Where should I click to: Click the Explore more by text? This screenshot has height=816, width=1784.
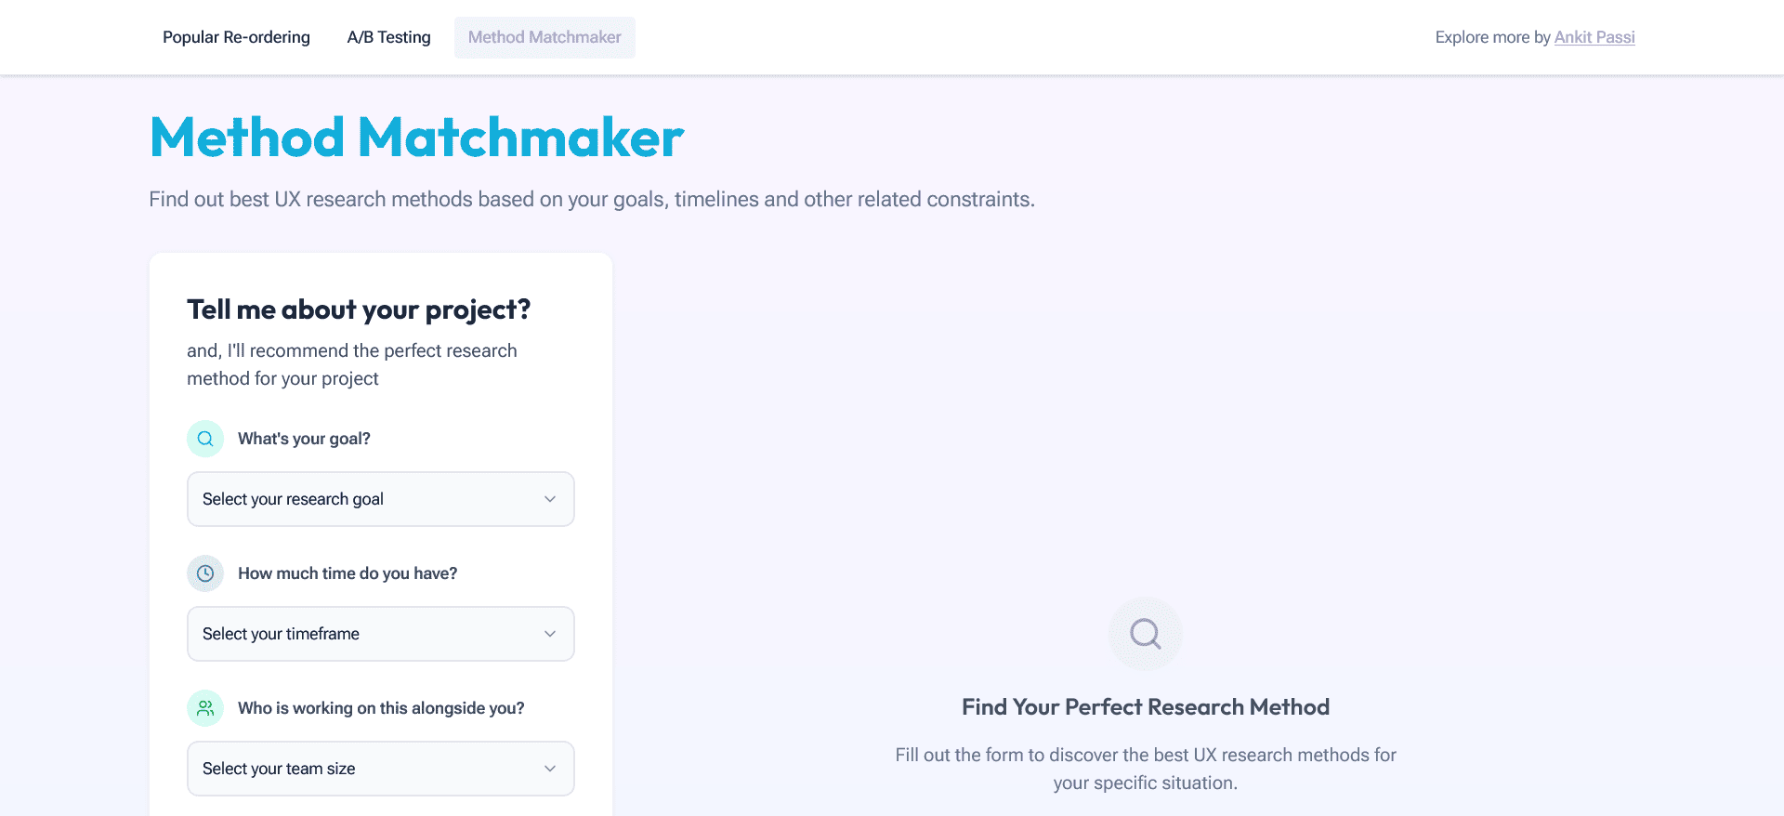[x=1491, y=37]
